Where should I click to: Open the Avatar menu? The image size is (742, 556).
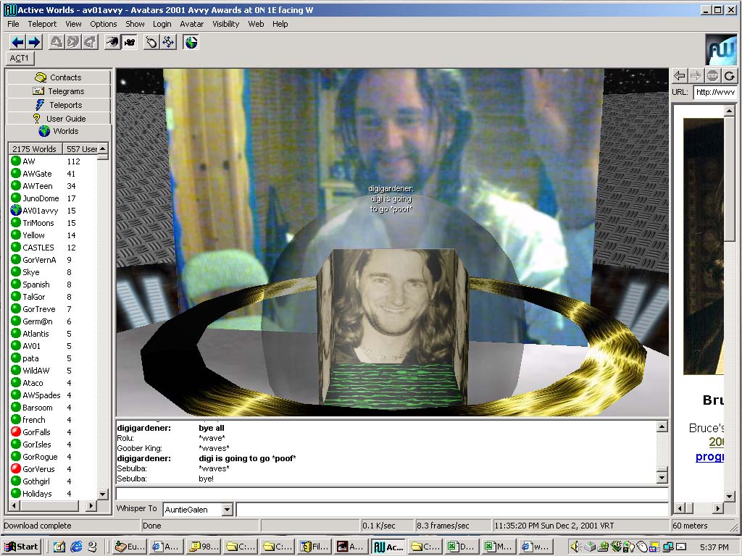(192, 24)
